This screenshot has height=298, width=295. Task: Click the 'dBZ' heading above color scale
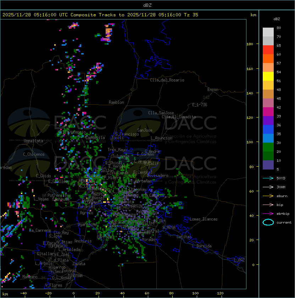tap(277, 19)
